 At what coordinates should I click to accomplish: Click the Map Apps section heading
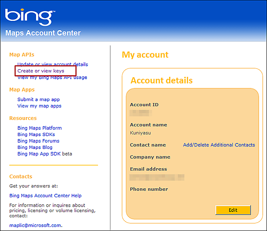point(22,90)
